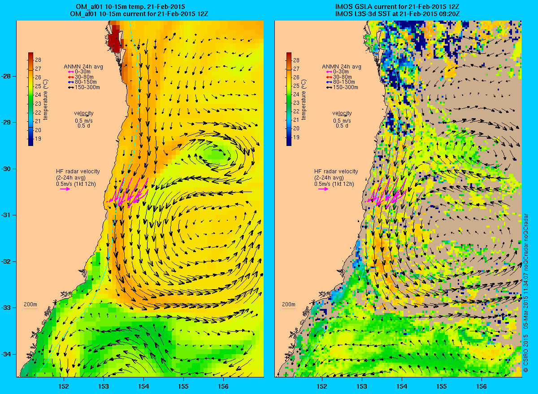538x394 pixels.
Task: Select 'IMOS GSLA current for 21-Feb-2015 12Z' title
Action: [x=397, y=8]
